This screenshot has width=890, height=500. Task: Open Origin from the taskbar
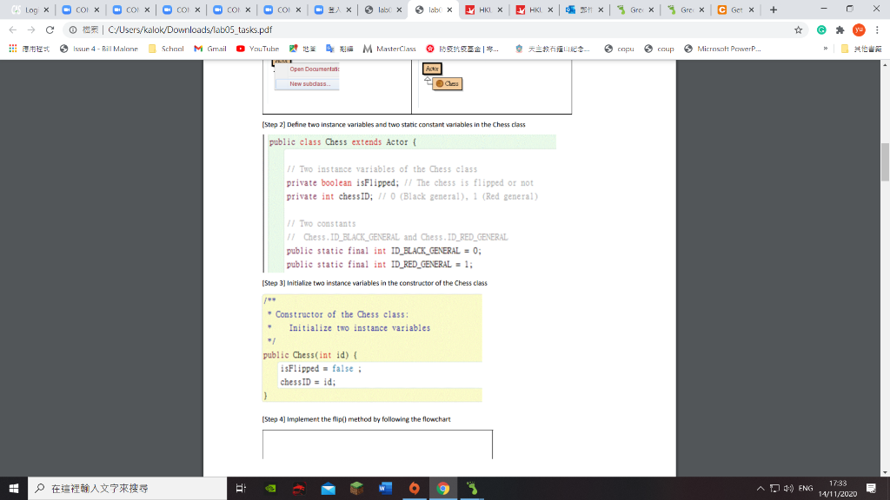coord(415,488)
